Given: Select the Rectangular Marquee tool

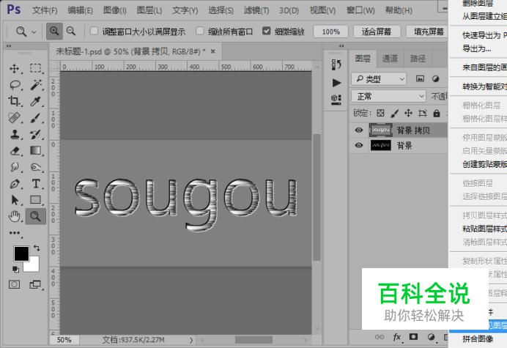Looking at the screenshot, I should point(36,69).
